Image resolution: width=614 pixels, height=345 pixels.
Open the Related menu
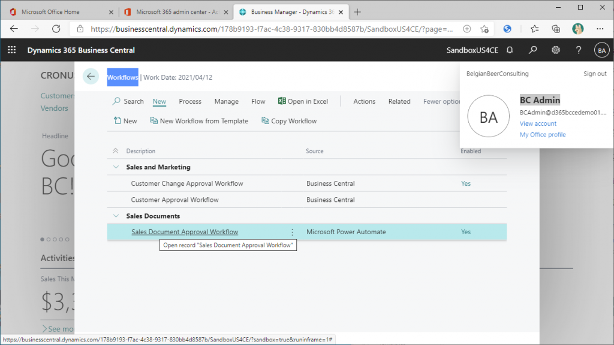(399, 101)
